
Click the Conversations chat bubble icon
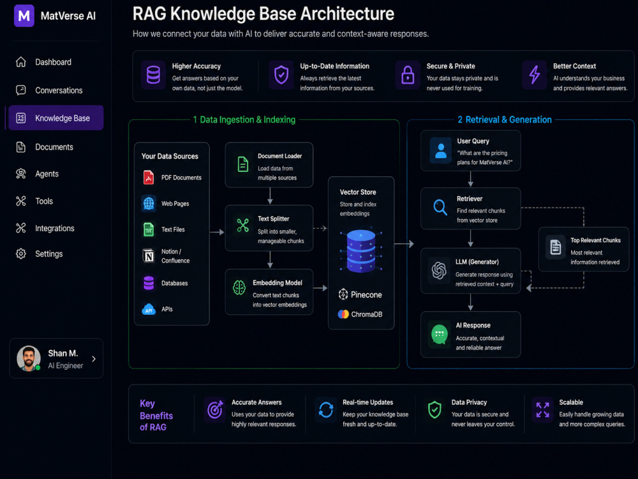pyautogui.click(x=21, y=90)
